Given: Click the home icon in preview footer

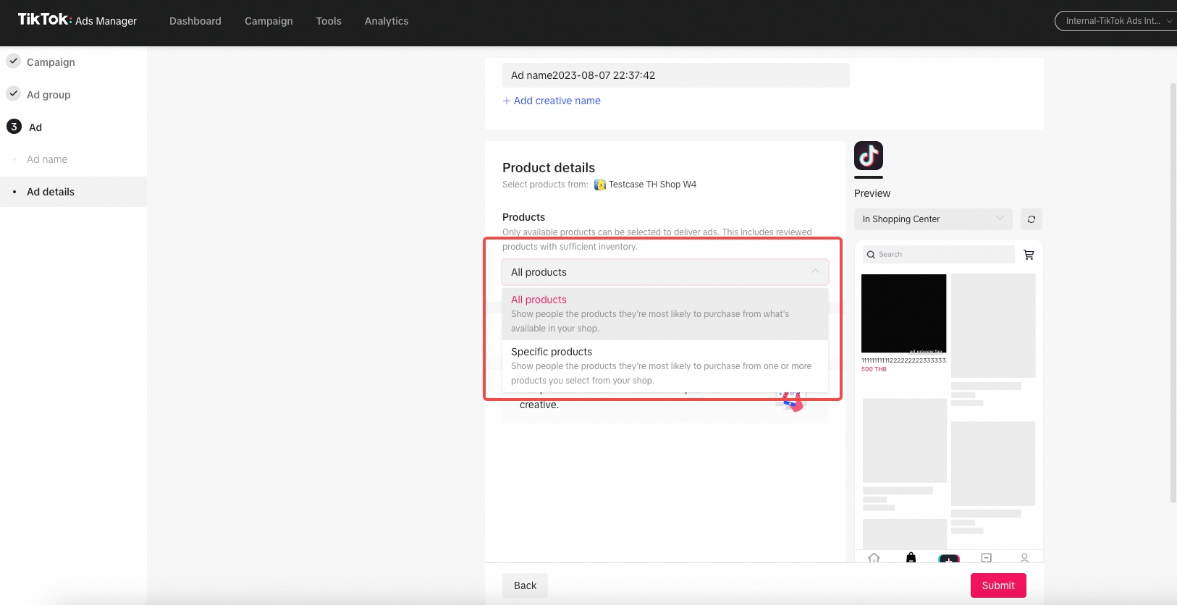Looking at the screenshot, I should tap(874, 557).
